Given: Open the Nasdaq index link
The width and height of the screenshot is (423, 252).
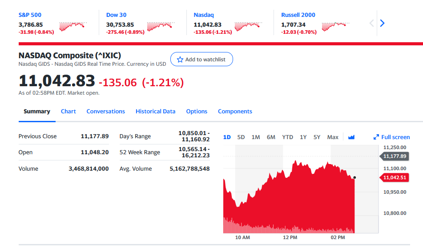Looking at the screenshot, I should 204,15.
